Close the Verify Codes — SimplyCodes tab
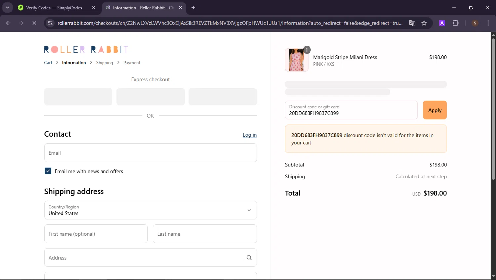 [x=94, y=8]
